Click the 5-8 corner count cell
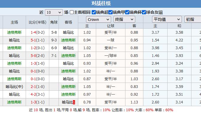Image resolution: width=201 pixels, height=113 pixels. tap(54, 32)
